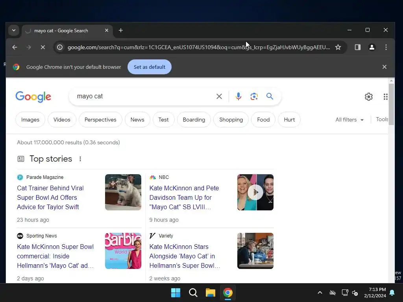Show hidden system tray icons
Screen dimensions: 403x302
(320, 293)
